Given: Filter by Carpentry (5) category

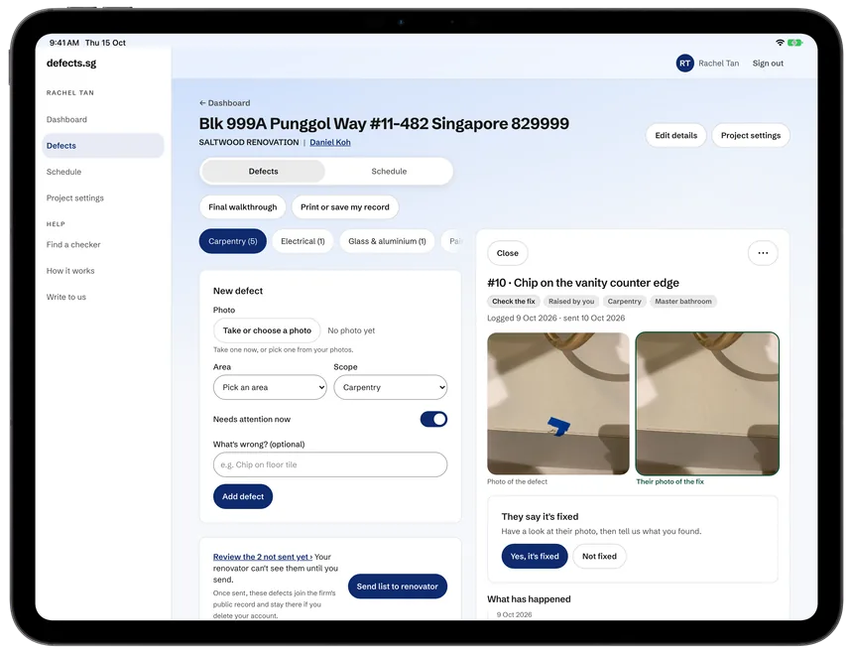Looking at the screenshot, I should [233, 241].
